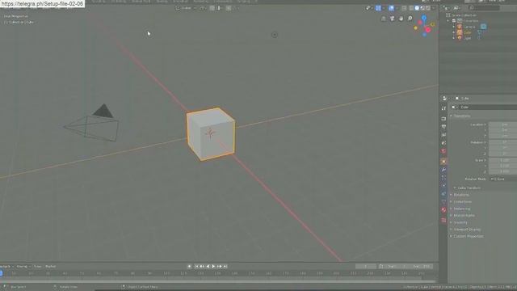Screen dimensions: 517x291
Task: Switch to Material Preview viewport shading
Action: 422,8
